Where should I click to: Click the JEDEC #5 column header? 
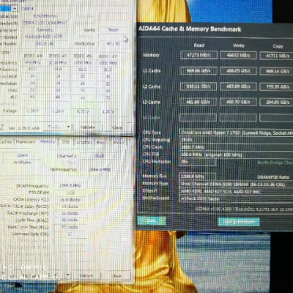tap(58, 56)
